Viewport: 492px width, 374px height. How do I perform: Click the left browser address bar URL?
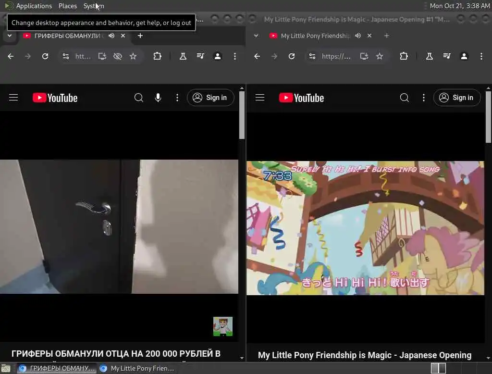tap(83, 56)
